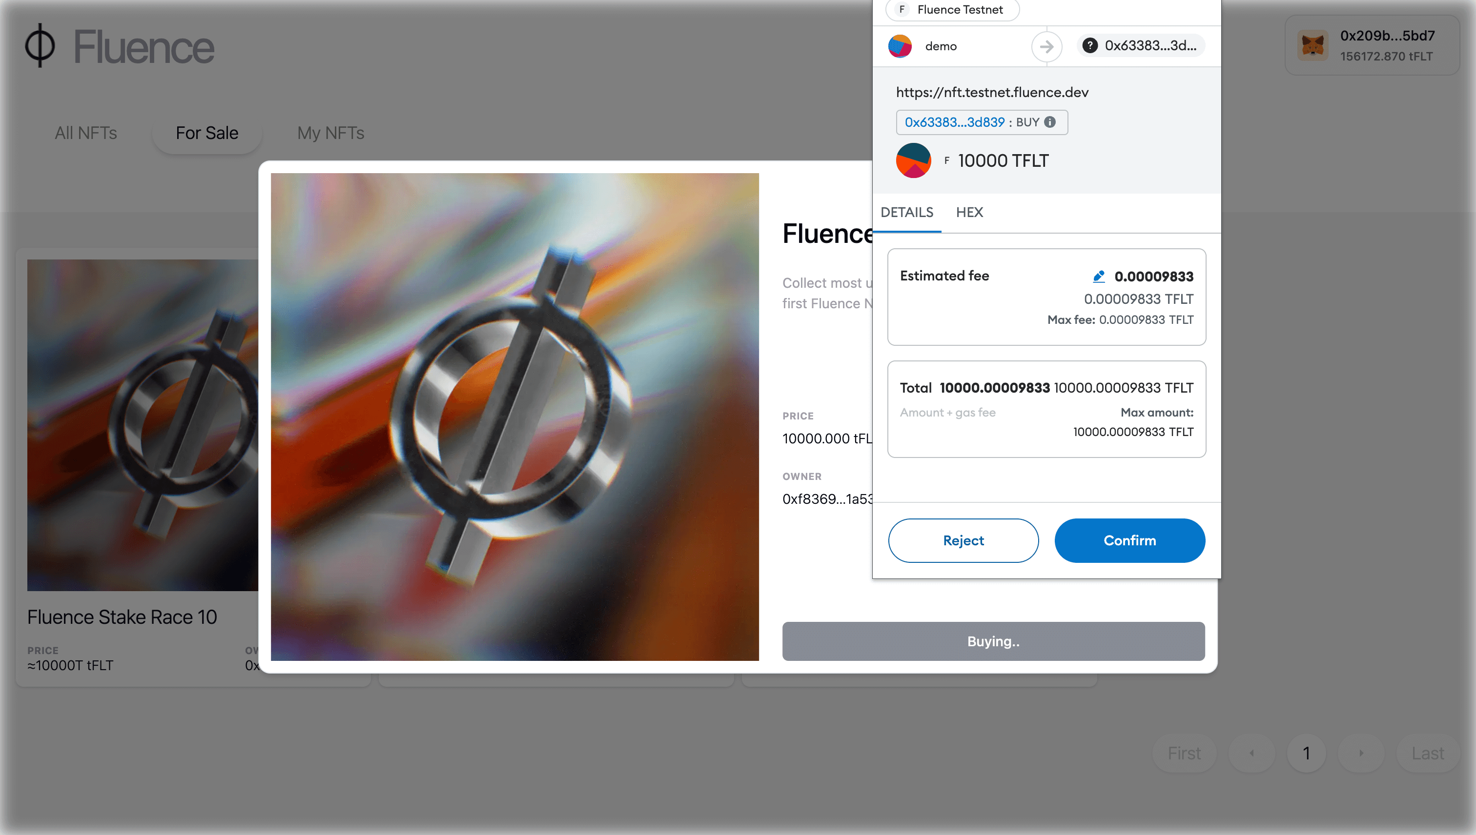
Task: Click the pencil icon to edit the estimated fee
Action: 1099,276
